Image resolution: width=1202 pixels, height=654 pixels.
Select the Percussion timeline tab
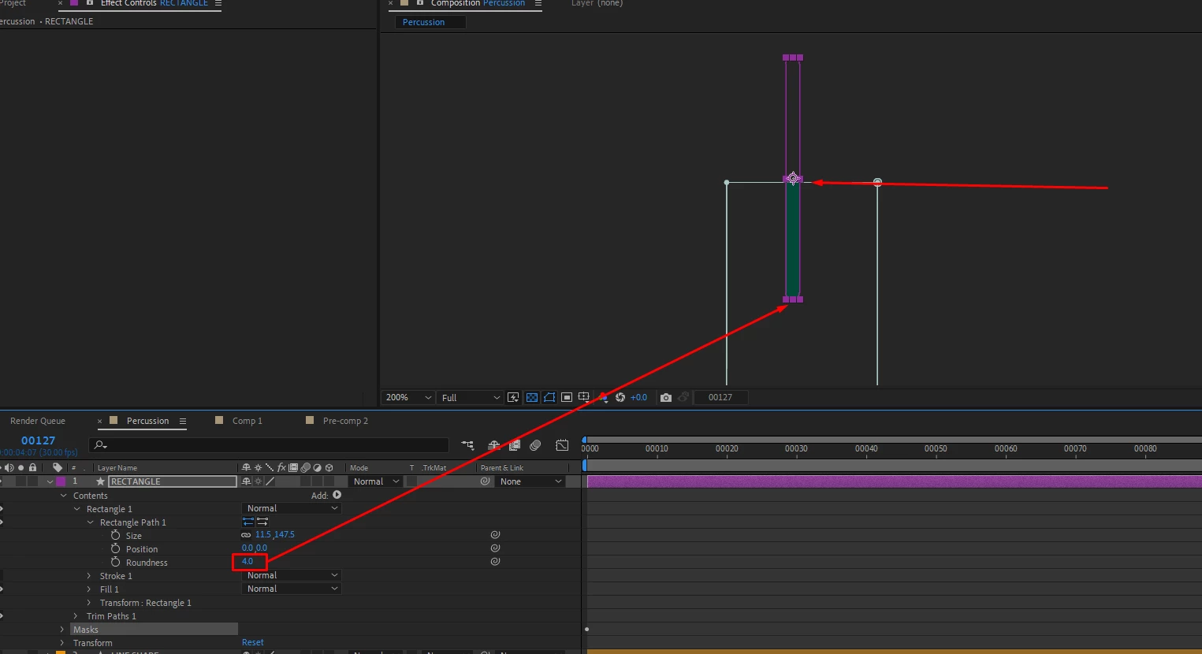click(147, 421)
